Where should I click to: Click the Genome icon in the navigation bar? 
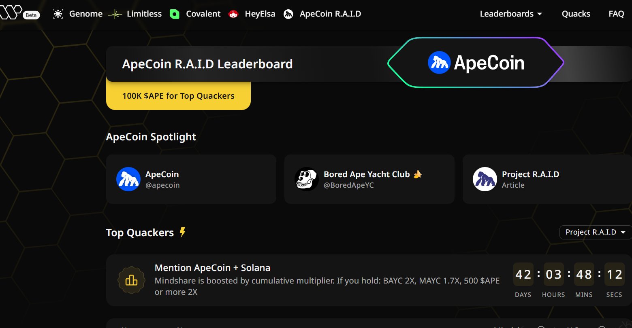tap(58, 14)
